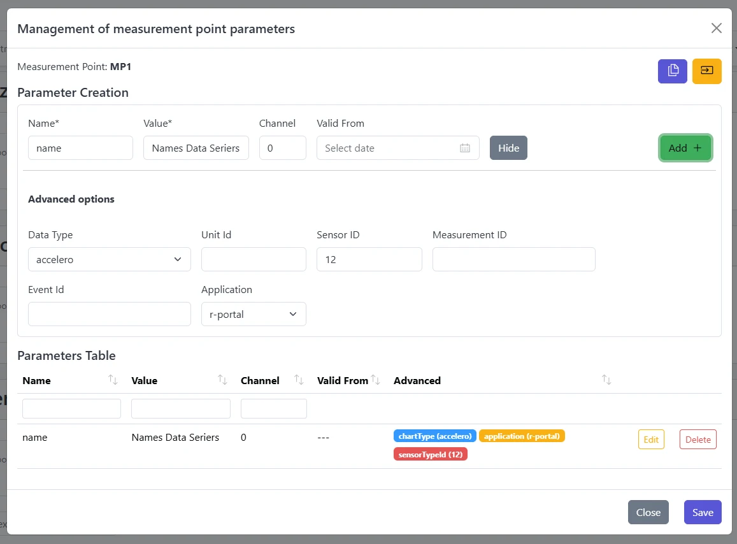Click the yellow export icon near top right
The height and width of the screenshot is (544, 737).
(x=706, y=71)
